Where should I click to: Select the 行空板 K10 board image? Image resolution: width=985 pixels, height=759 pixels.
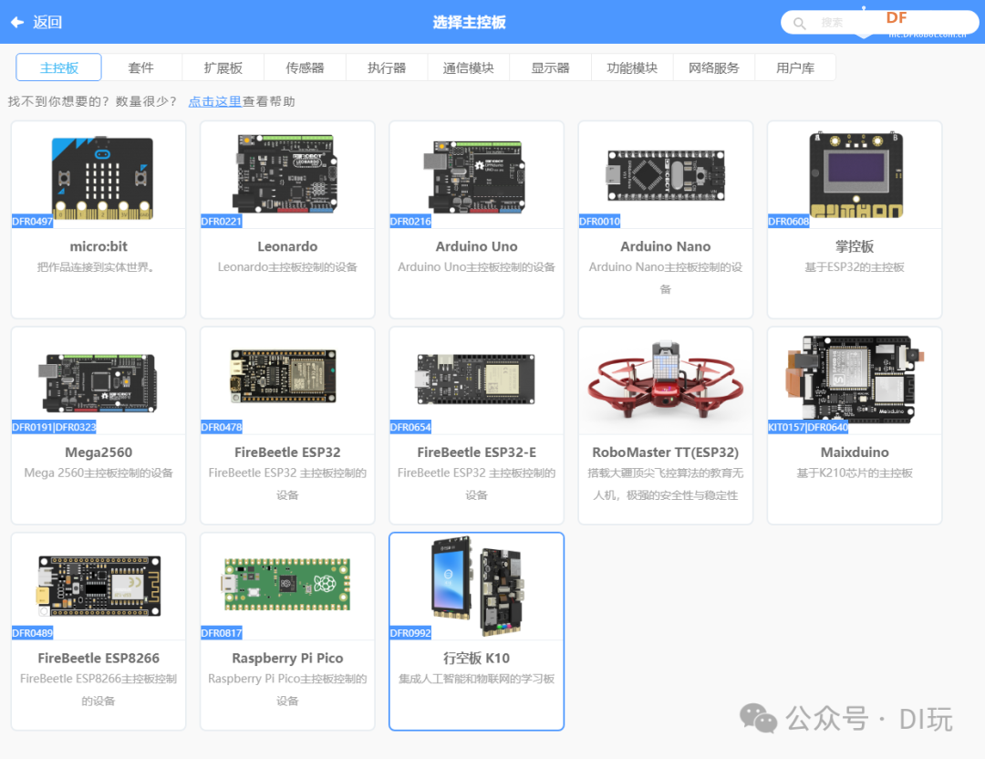pyautogui.click(x=477, y=587)
